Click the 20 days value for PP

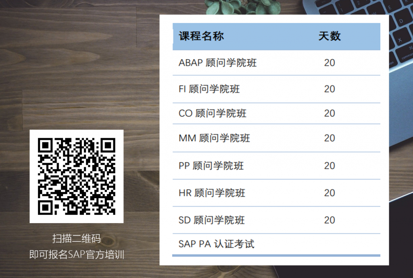(x=330, y=166)
